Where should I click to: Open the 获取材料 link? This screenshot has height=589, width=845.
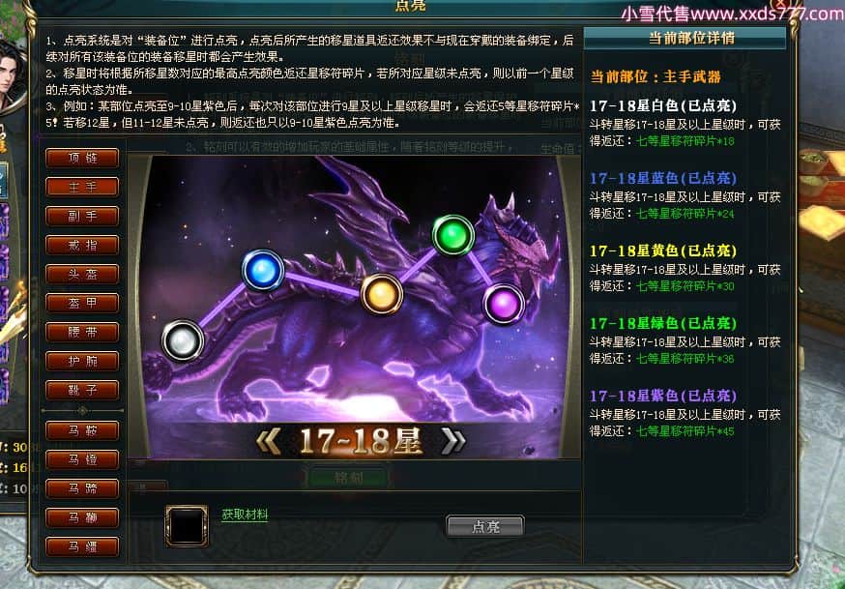pos(245,515)
